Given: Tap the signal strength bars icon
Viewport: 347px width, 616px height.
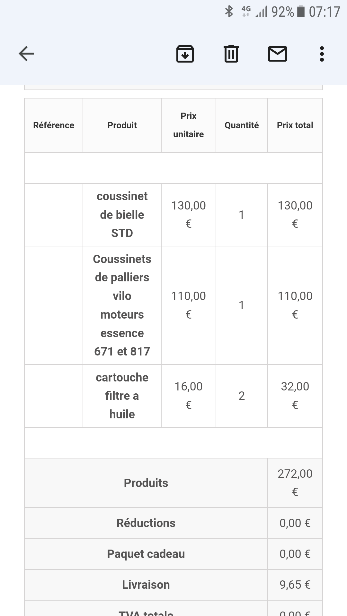Looking at the screenshot, I should click(x=261, y=13).
